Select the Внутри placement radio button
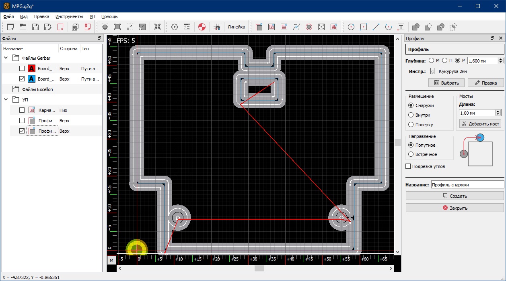The width and height of the screenshot is (506, 281). 411,115
